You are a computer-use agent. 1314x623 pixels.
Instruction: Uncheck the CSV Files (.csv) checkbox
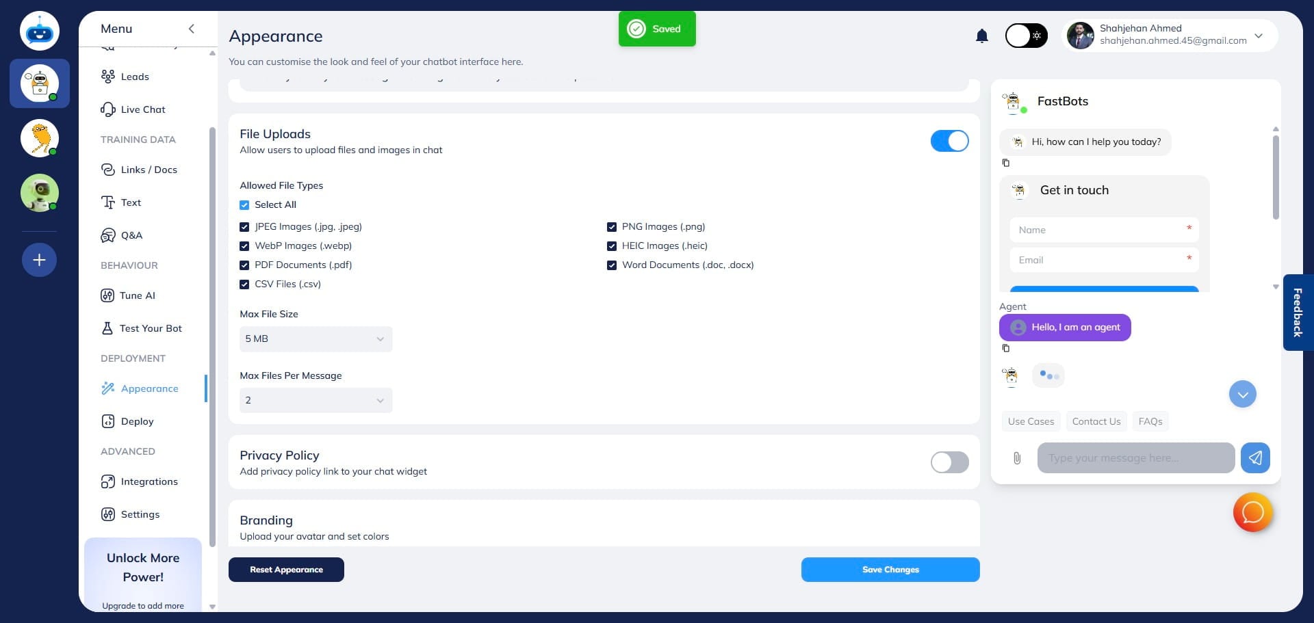245,284
